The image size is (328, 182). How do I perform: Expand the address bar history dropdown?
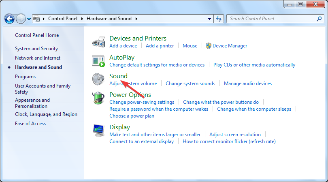tap(209, 19)
